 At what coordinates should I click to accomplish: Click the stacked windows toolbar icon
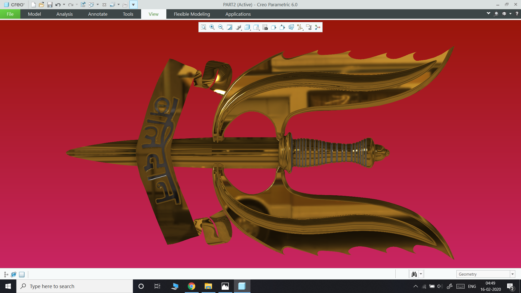coord(112,5)
